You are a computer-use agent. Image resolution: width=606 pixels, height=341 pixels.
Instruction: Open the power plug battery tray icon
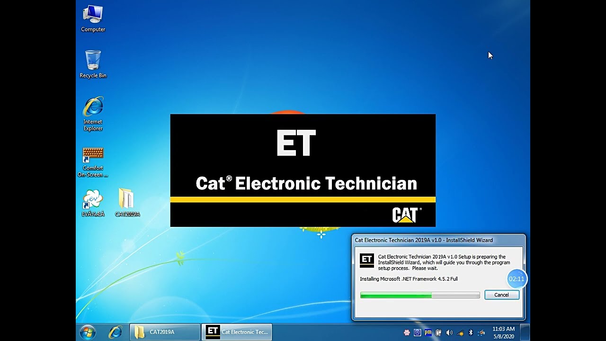point(438,332)
